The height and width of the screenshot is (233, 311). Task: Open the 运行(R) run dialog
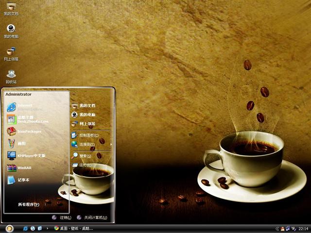(x=92, y=165)
